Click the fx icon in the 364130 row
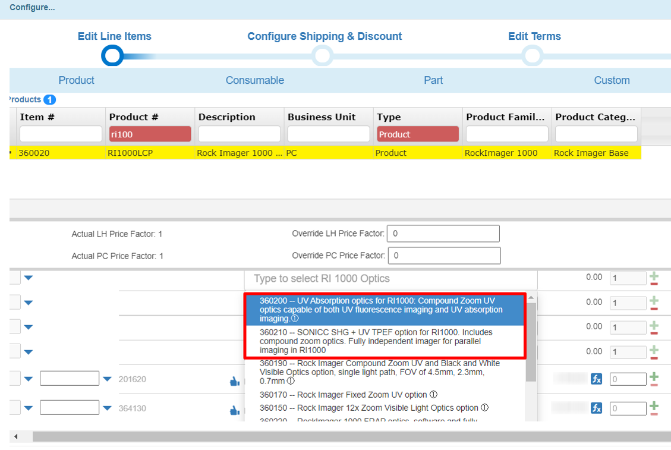Viewport: 671px width, 450px height. [x=596, y=408]
